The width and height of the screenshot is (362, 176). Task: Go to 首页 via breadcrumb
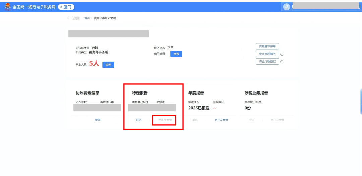pos(87,18)
